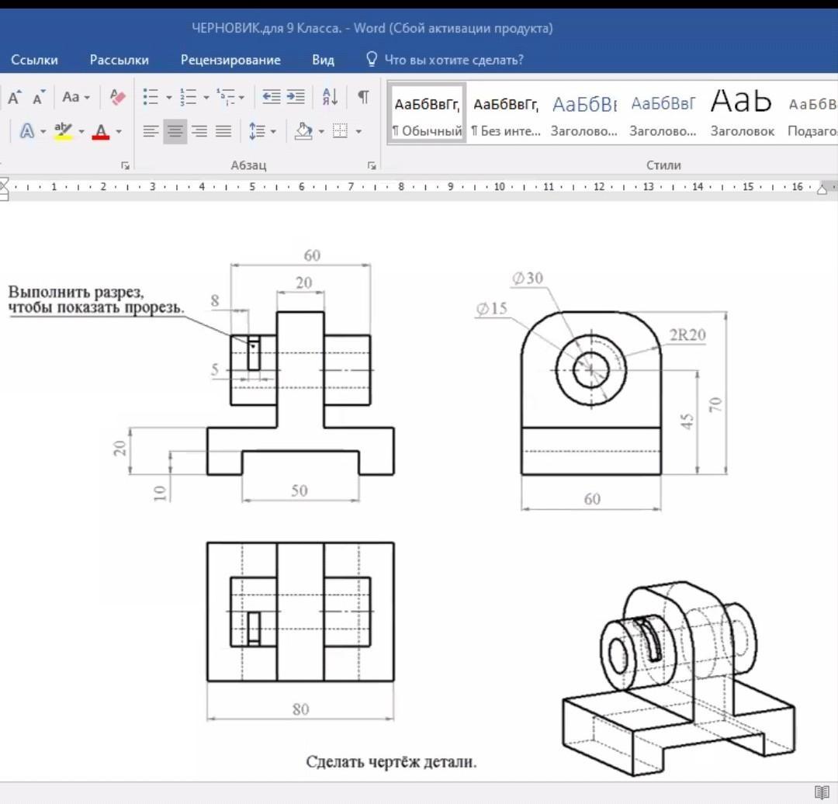The width and height of the screenshot is (838, 804).
Task: Click the Increase Font Size icon
Action: click(14, 98)
